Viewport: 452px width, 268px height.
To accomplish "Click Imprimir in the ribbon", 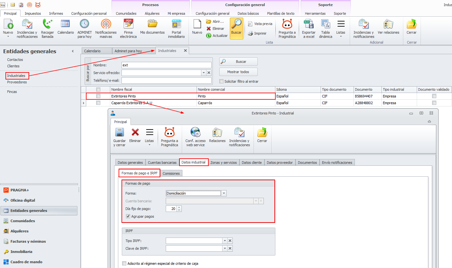I will [257, 33].
